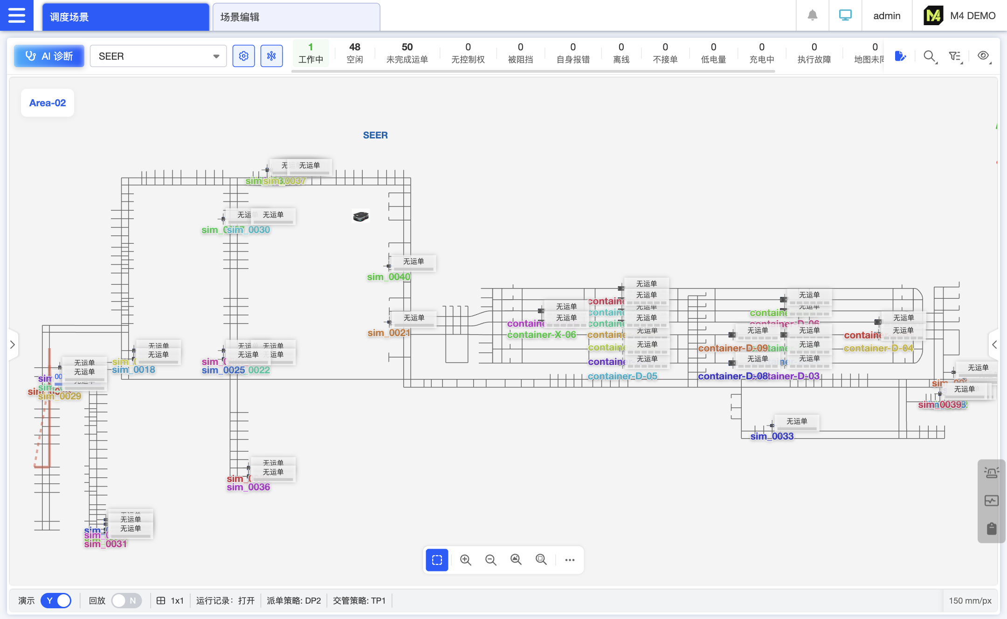Click the Area-02 label button
Screen dimensions: 1007x619
pos(48,103)
